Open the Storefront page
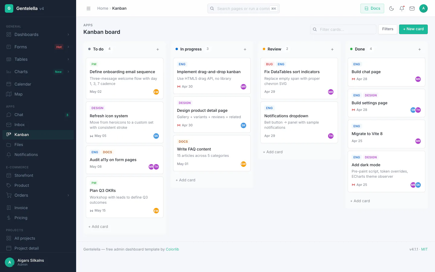 [38, 175]
